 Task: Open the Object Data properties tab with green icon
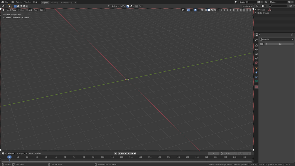tap(256, 81)
